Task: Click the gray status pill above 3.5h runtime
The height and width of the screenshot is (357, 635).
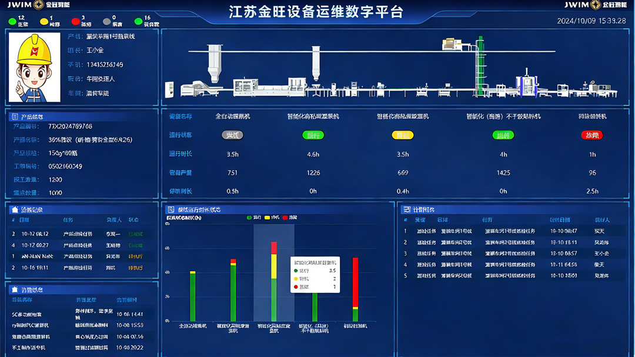Action: tap(232, 135)
